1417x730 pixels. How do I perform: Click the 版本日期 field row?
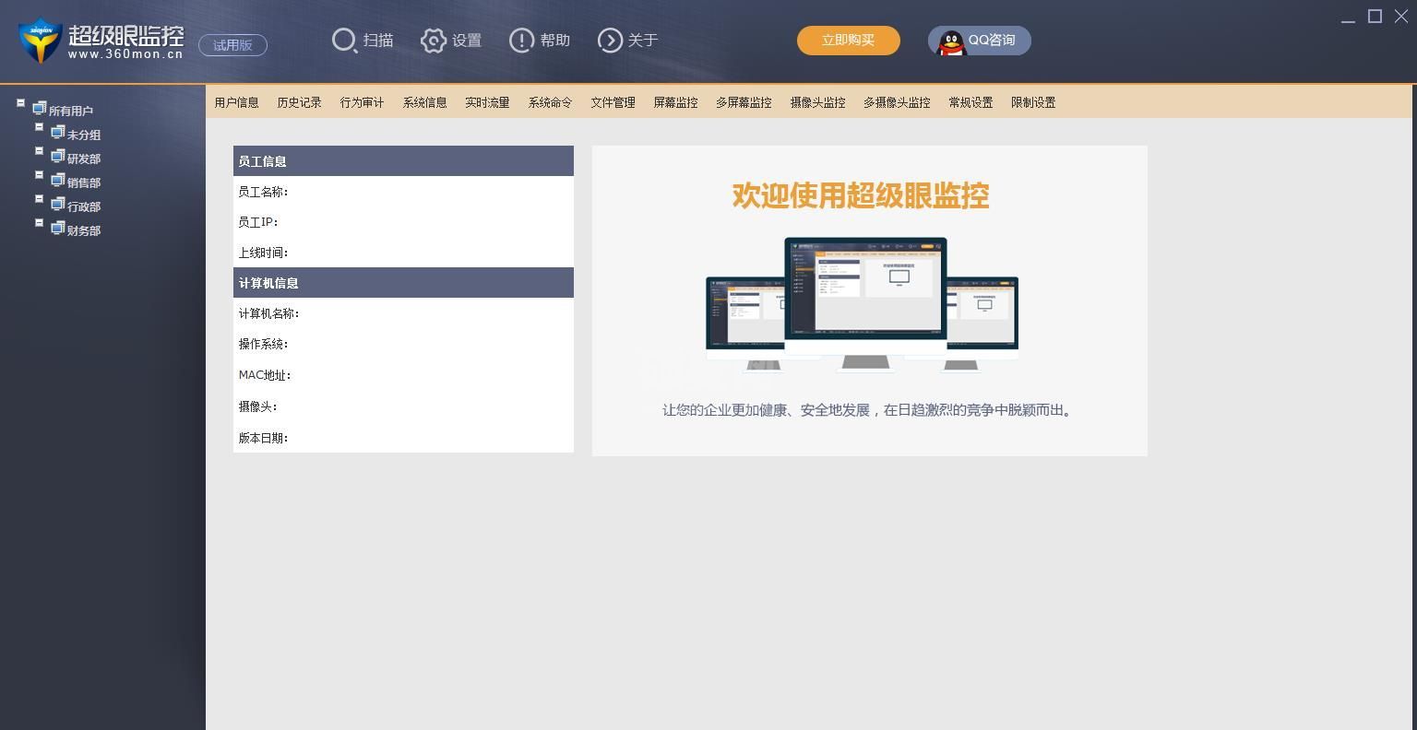(403, 438)
